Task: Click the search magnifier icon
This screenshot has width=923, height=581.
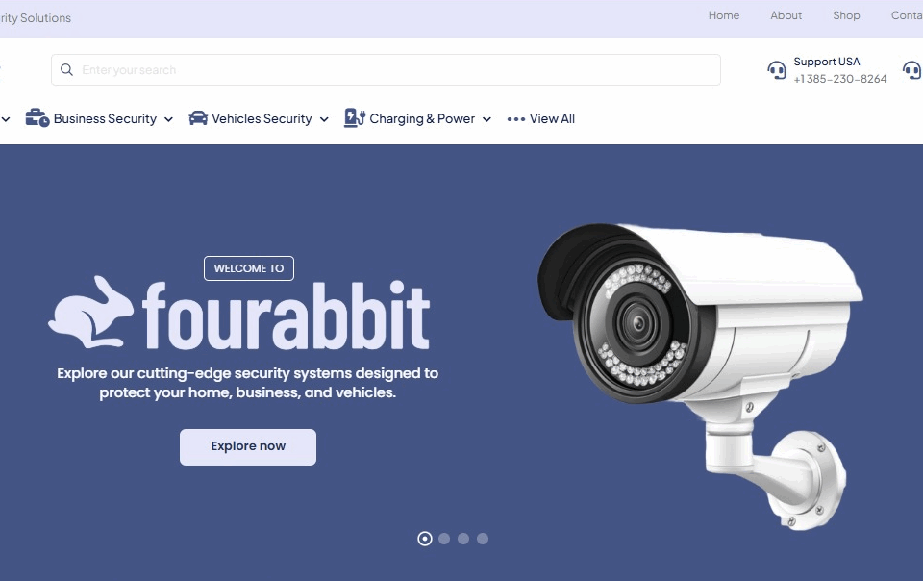Action: 66,70
